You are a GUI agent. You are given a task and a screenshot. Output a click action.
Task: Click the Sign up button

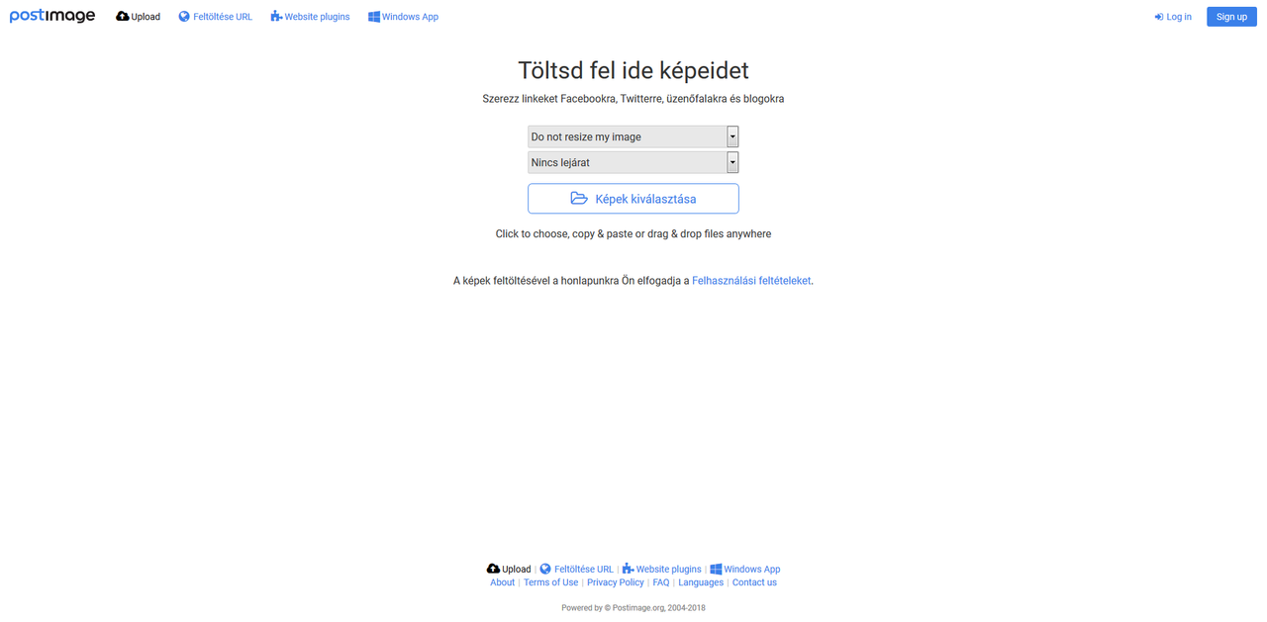pyautogui.click(x=1231, y=17)
